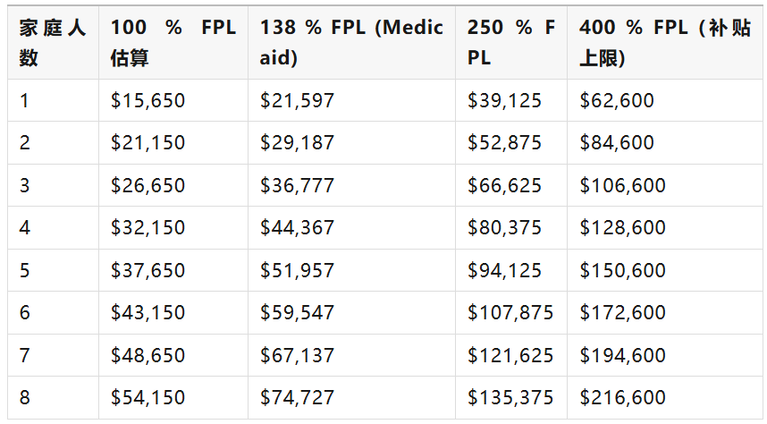Image resolution: width=767 pixels, height=424 pixels.
Task: Click household size 4 row label
Action: [x=25, y=228]
